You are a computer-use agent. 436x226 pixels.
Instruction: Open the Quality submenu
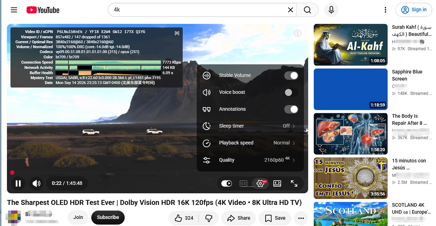pyautogui.click(x=250, y=160)
